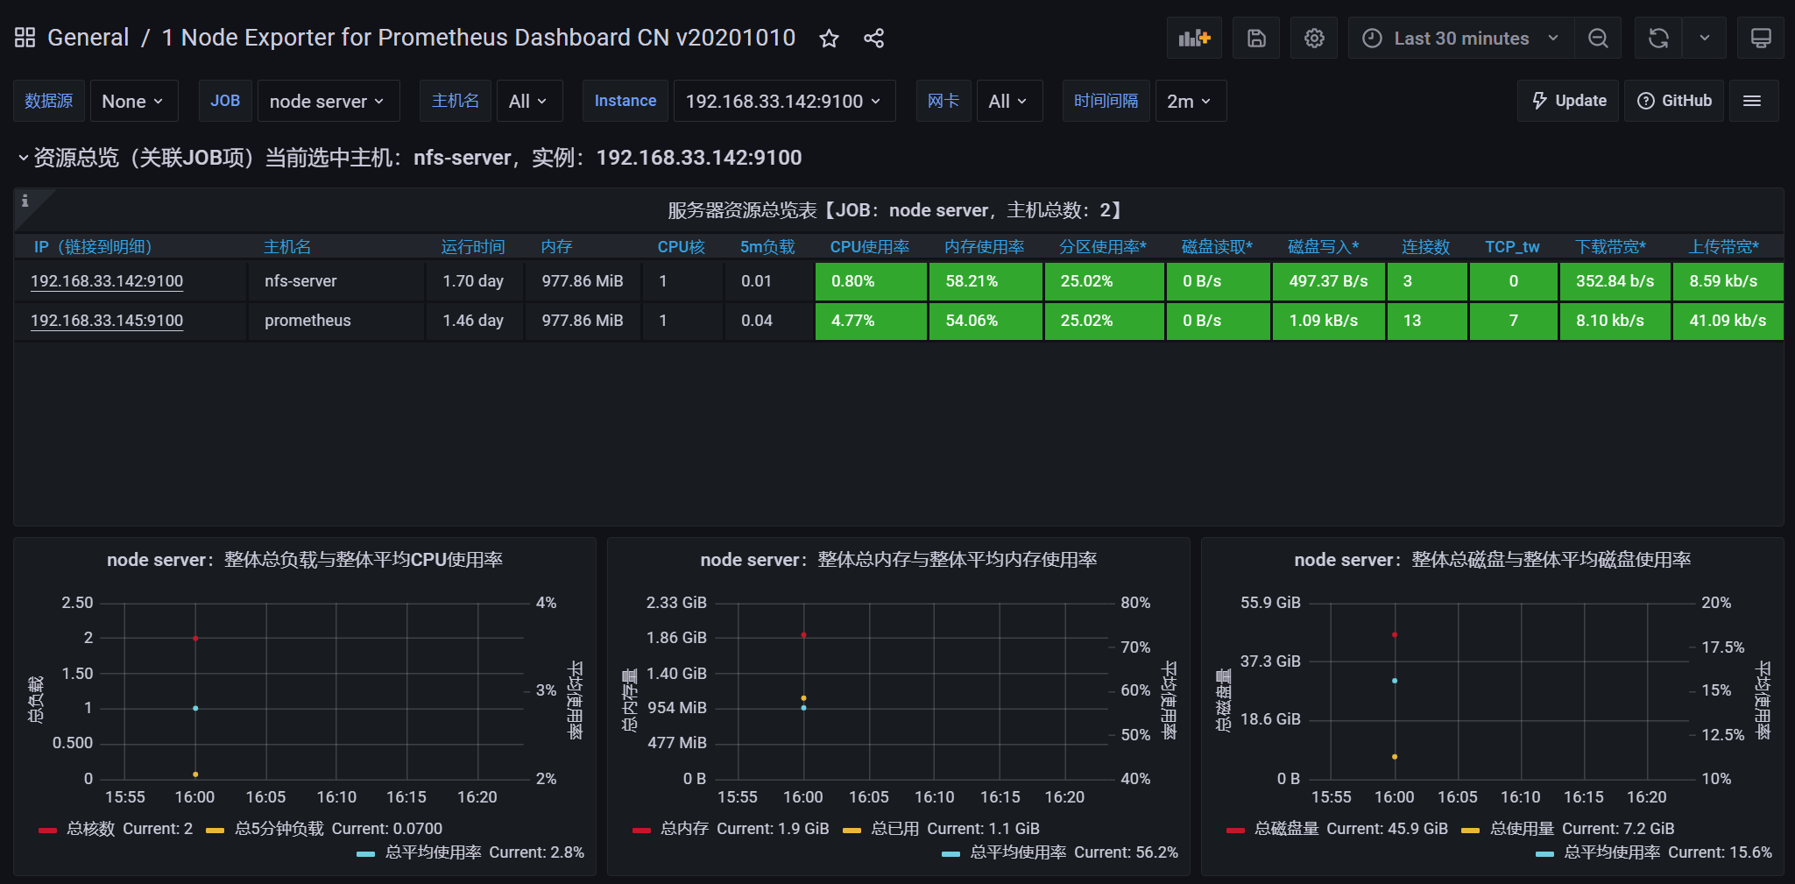1795x884 pixels.
Task: Go to the General folder breadcrumb
Action: (88, 37)
